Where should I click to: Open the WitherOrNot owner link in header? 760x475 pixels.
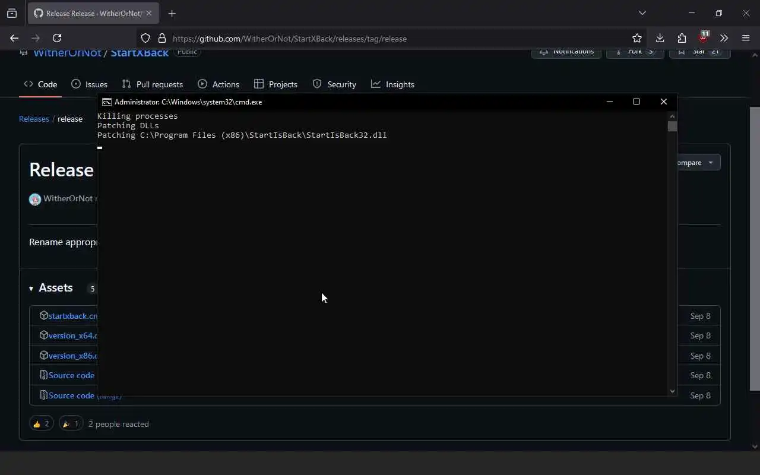pos(67,53)
